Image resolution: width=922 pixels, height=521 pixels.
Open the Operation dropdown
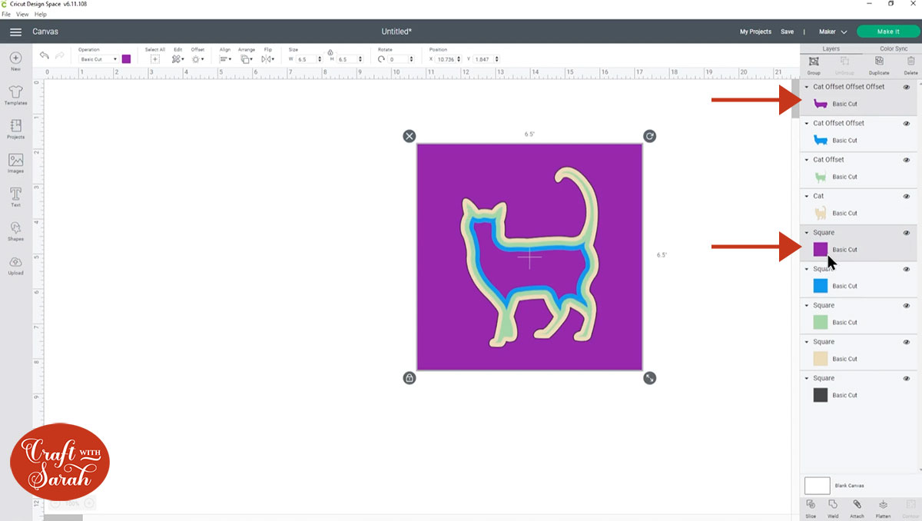(98, 58)
